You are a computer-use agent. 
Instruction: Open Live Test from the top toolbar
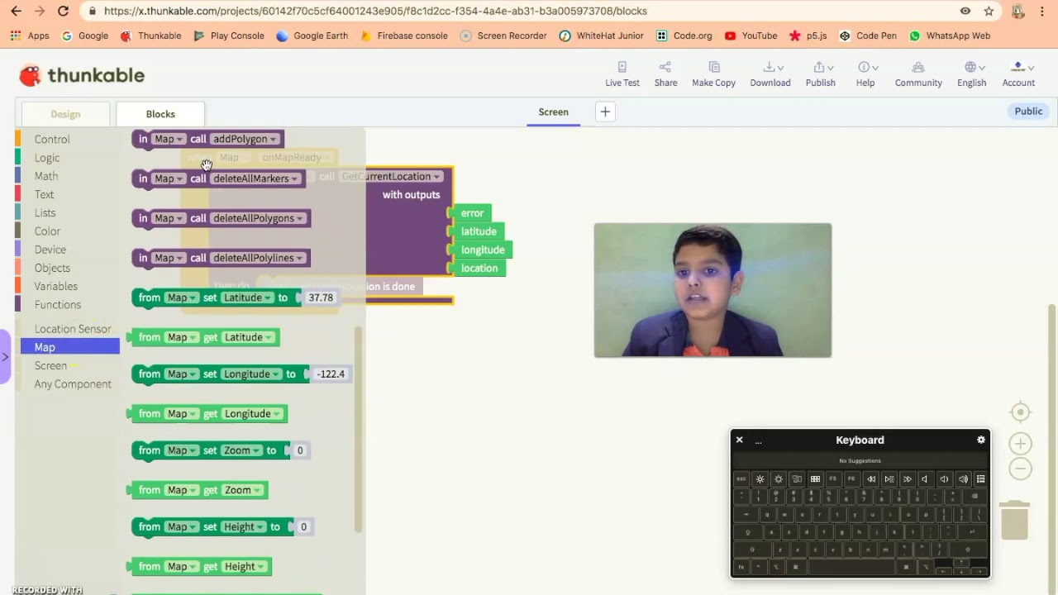click(622, 74)
